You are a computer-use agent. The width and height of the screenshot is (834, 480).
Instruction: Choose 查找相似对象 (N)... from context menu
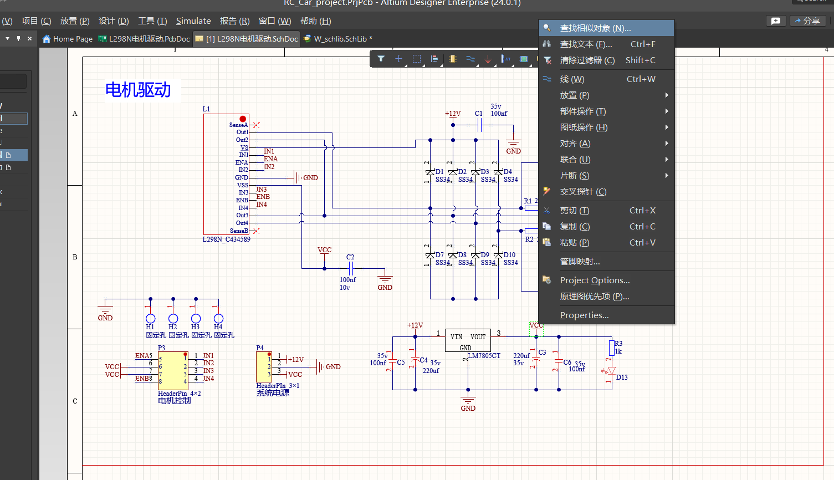click(x=606, y=28)
